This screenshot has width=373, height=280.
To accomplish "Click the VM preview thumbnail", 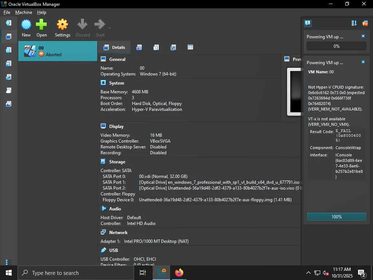I will 294,92.
